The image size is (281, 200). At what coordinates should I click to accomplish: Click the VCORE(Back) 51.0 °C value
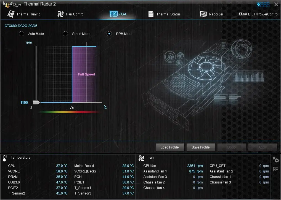[128, 171]
